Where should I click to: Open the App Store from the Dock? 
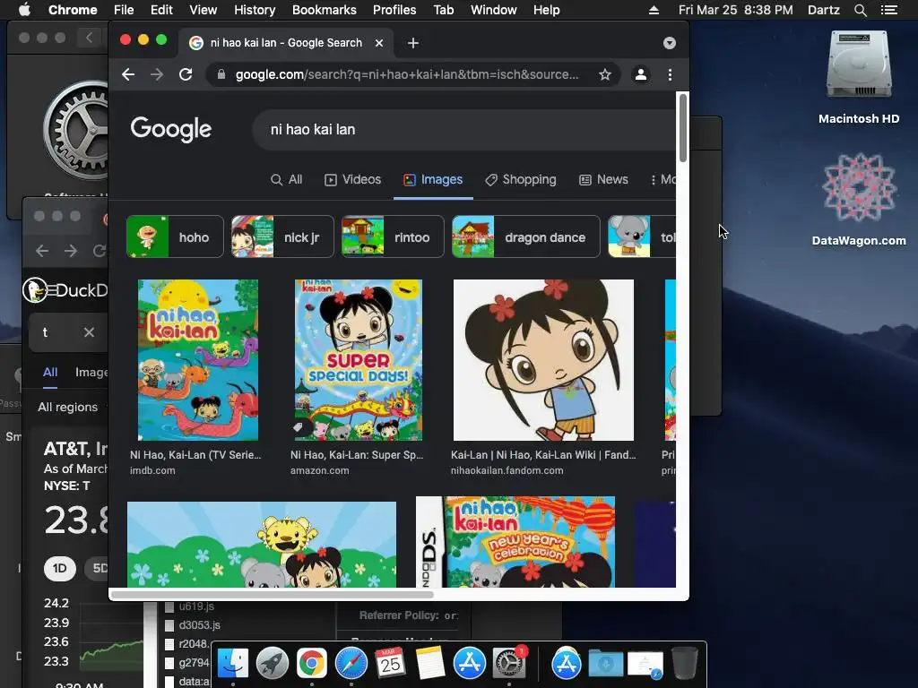pos(470,663)
